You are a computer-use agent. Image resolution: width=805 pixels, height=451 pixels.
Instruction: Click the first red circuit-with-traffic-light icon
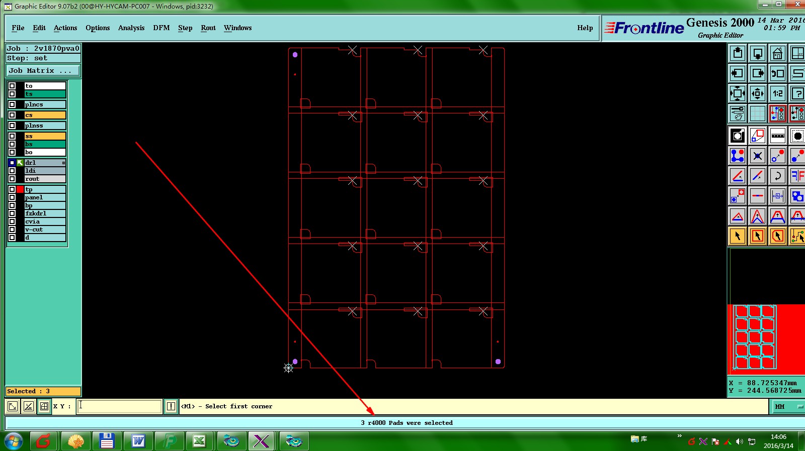[x=778, y=114]
